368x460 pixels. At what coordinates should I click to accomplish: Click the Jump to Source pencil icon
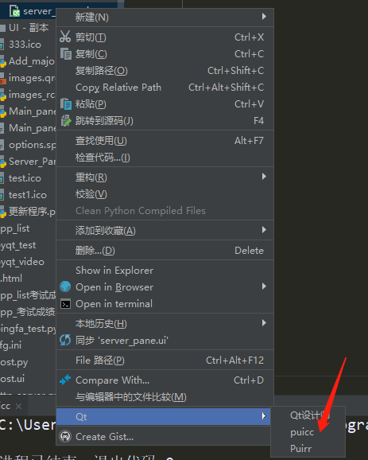(66, 121)
